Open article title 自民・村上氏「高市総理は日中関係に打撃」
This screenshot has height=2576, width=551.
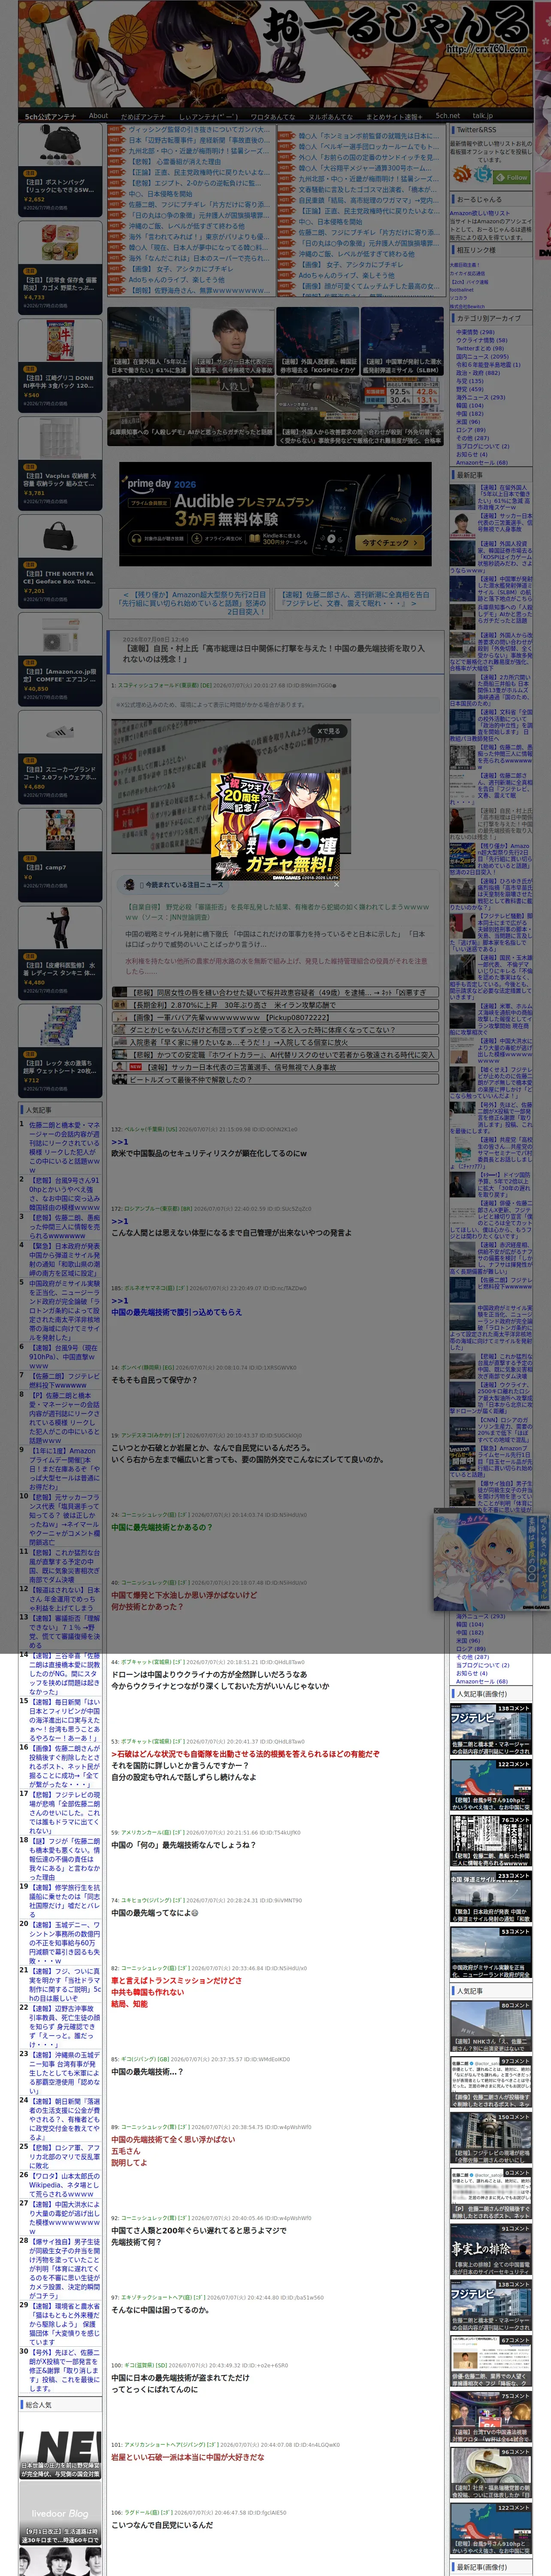click(x=274, y=653)
